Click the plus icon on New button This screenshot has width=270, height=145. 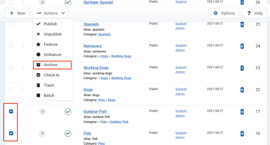[x=12, y=13]
